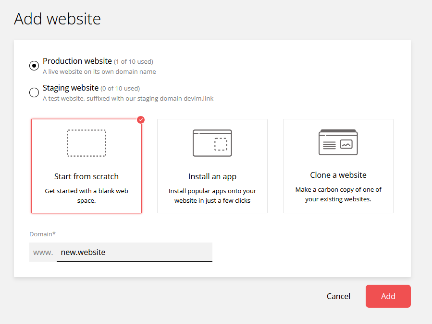The height and width of the screenshot is (324, 432).
Task: Click the Domain* field label
Action: pos(42,234)
